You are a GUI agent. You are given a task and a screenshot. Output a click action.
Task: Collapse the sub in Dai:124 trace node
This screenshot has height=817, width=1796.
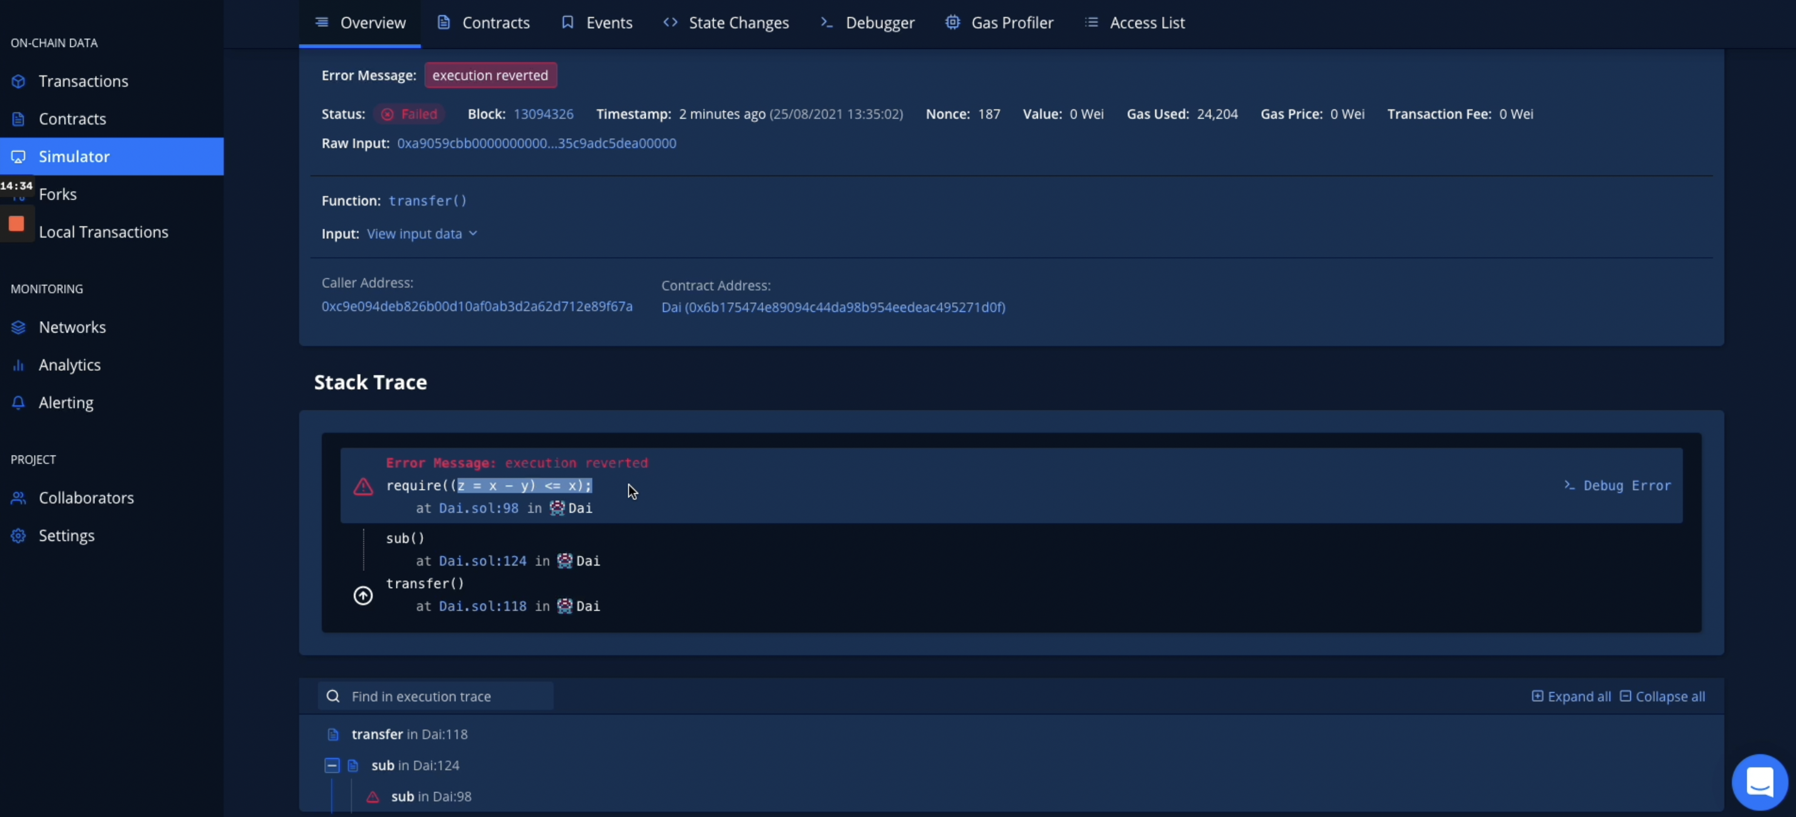tap(332, 765)
